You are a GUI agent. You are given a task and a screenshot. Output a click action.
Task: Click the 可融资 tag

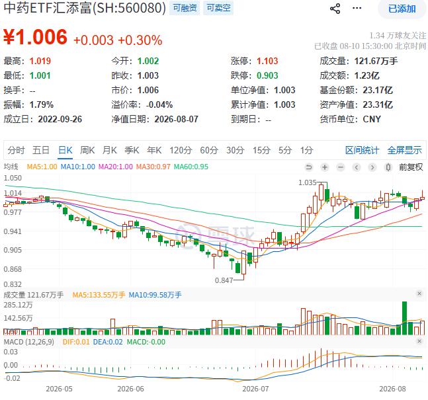[185, 8]
